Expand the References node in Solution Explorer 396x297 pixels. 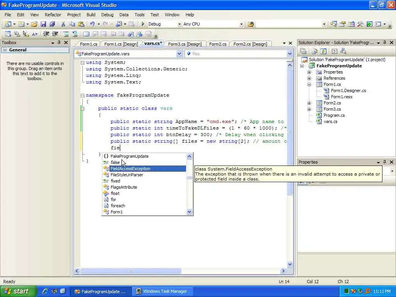(309, 78)
